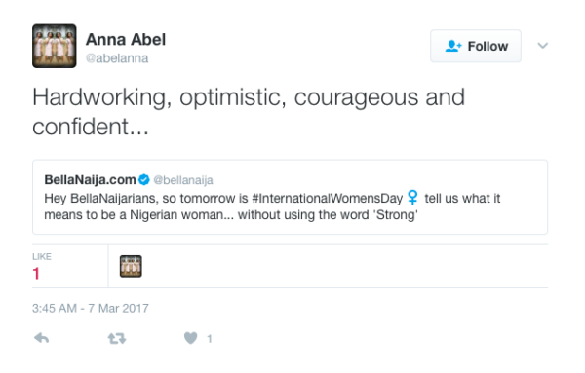
Task: Open BellaNaija.com account name in quote
Action: [90, 180]
